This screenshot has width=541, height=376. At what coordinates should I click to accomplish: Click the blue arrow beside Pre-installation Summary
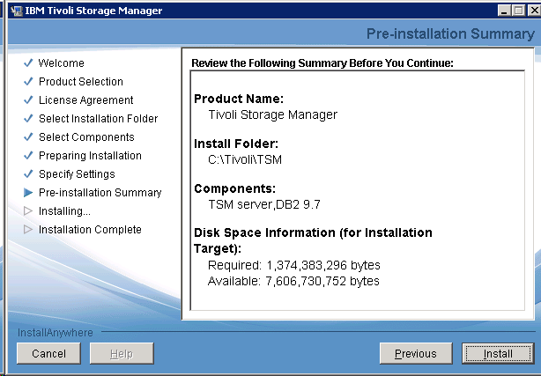click(28, 193)
